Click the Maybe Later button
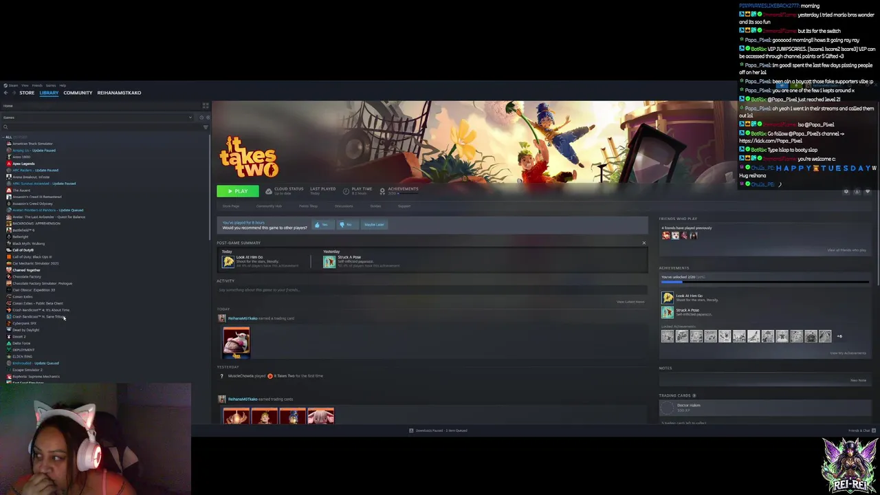Screen dimensions: 880x495 click(x=374, y=225)
